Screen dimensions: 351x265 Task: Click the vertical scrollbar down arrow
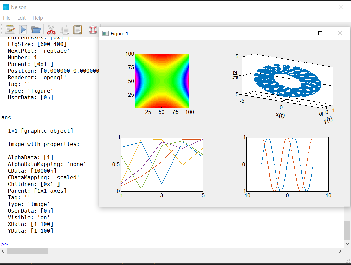click(347, 244)
